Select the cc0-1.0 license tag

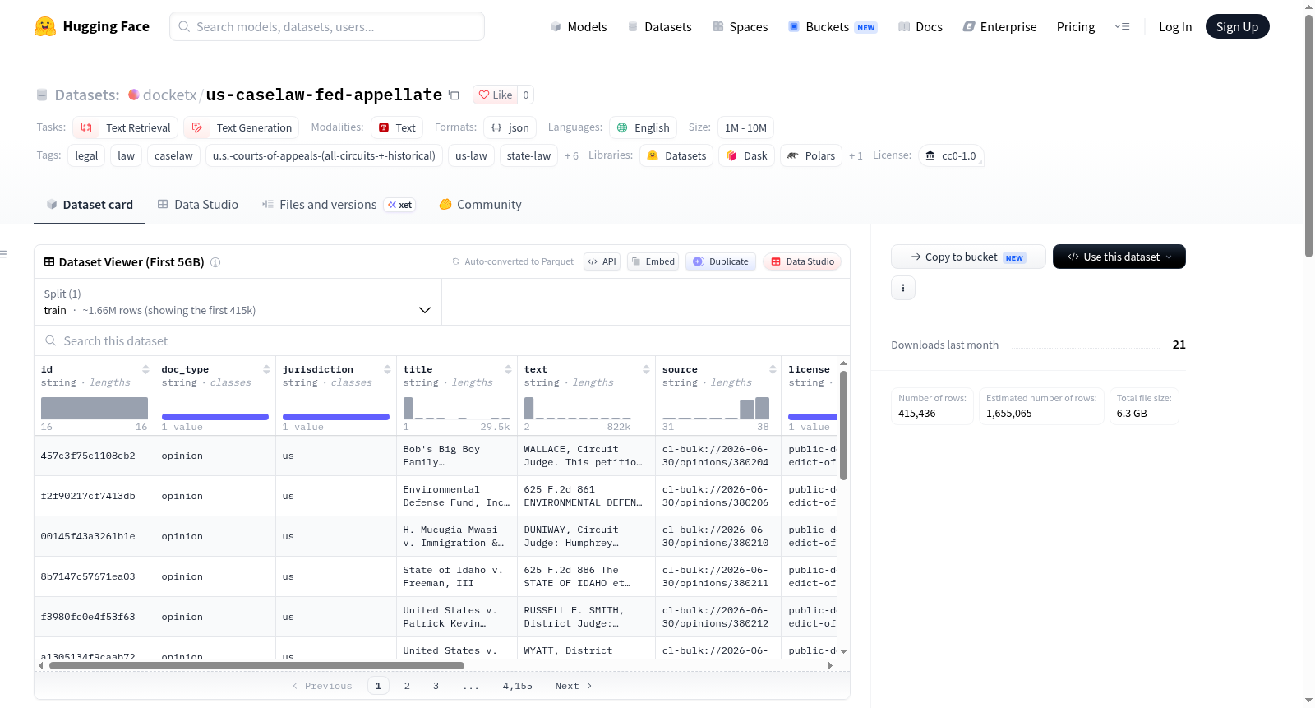[951, 155]
